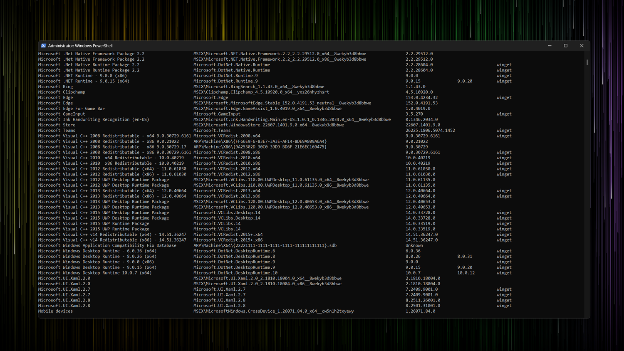Select 'Microsoft Ink Handwriting Recognition (en-US)' line

(x=94, y=119)
